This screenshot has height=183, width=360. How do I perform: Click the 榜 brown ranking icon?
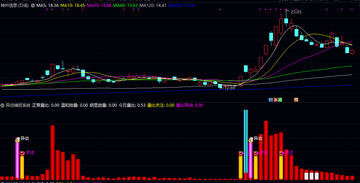pos(296,100)
